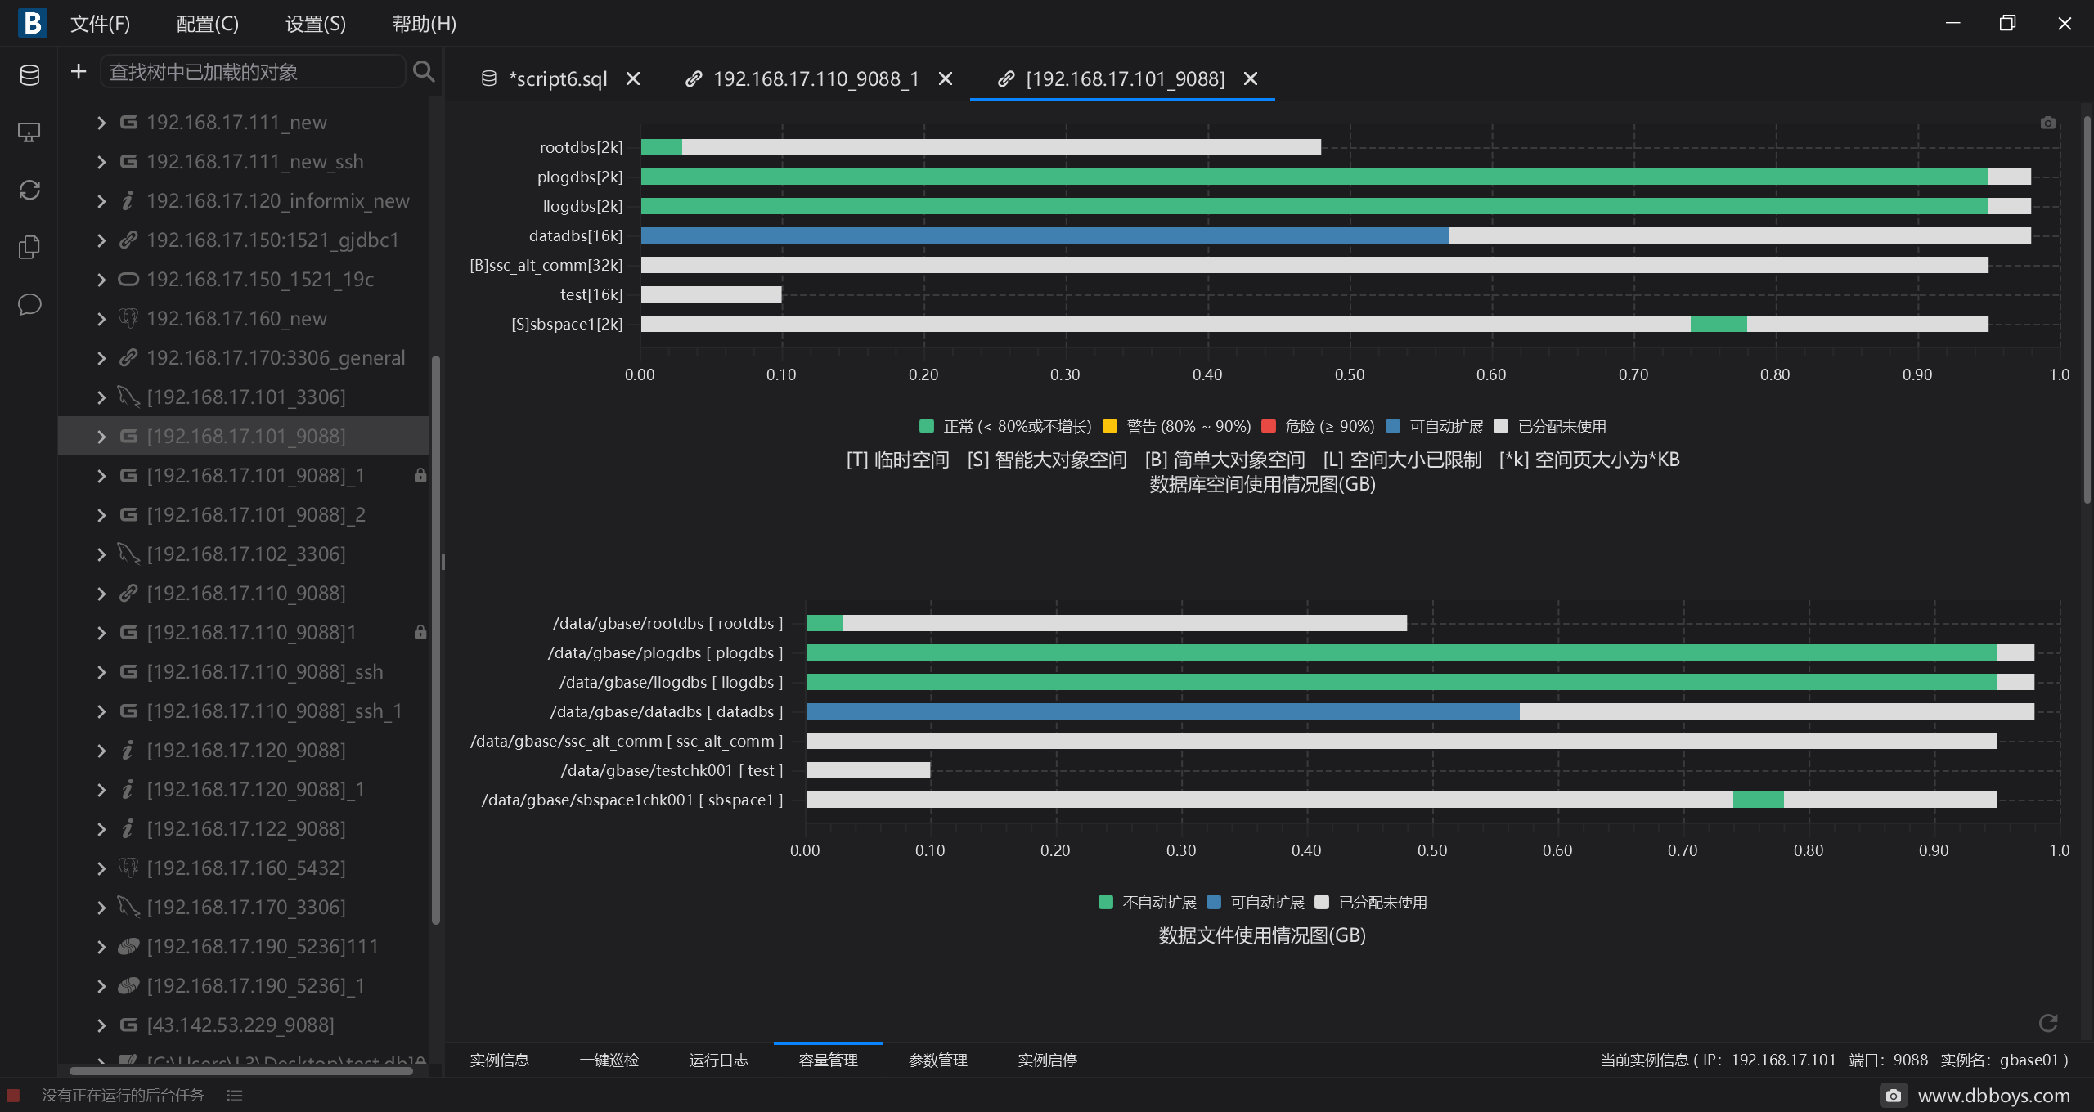The image size is (2094, 1112).
Task: Toggle the 已分配未使用 legend in top chart
Action: pos(1550,426)
